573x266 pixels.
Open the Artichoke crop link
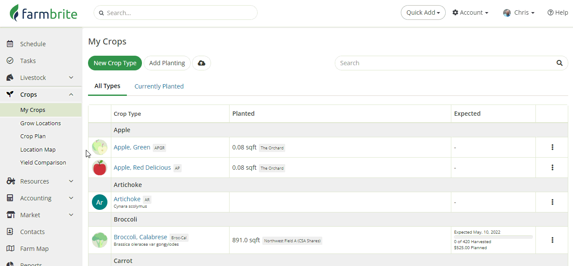(127, 199)
